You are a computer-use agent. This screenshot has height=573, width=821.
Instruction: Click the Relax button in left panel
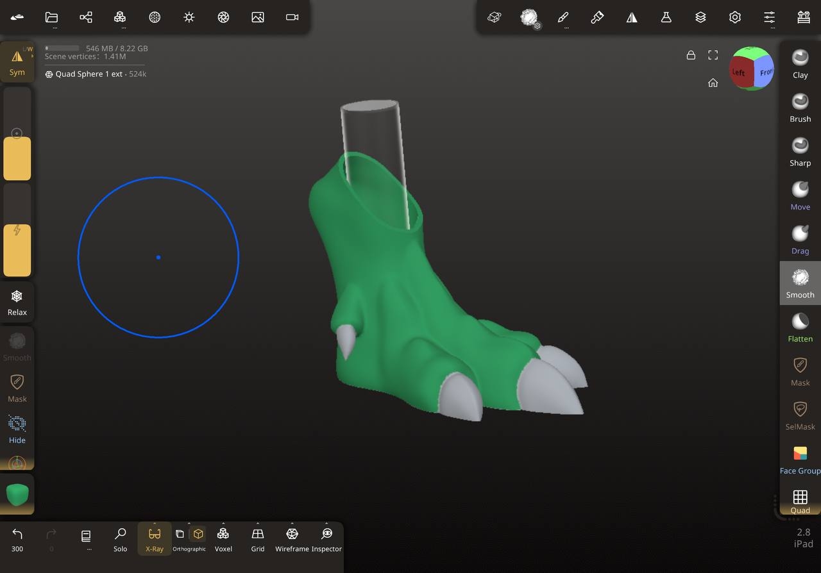[17, 303]
